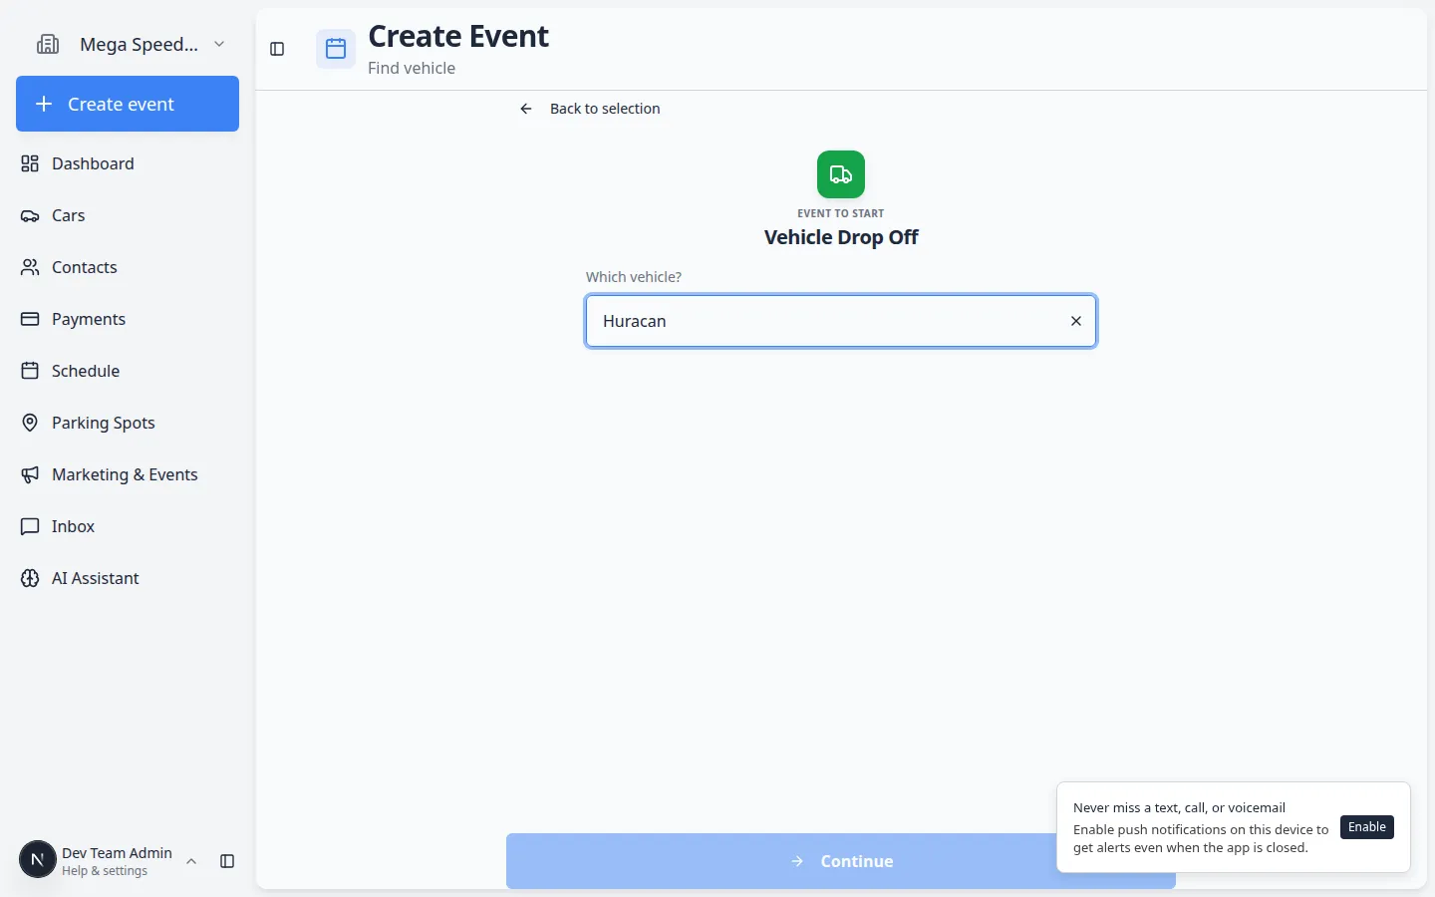Click the Dev Team Admin avatar

[38, 859]
